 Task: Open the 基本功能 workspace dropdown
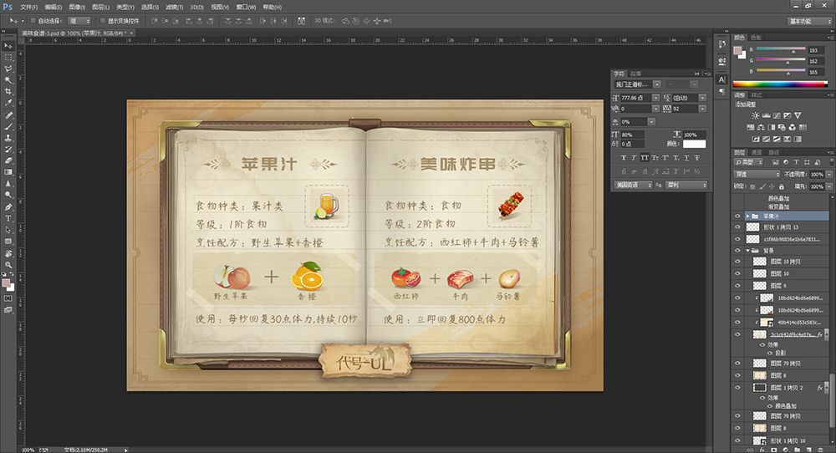pos(808,20)
